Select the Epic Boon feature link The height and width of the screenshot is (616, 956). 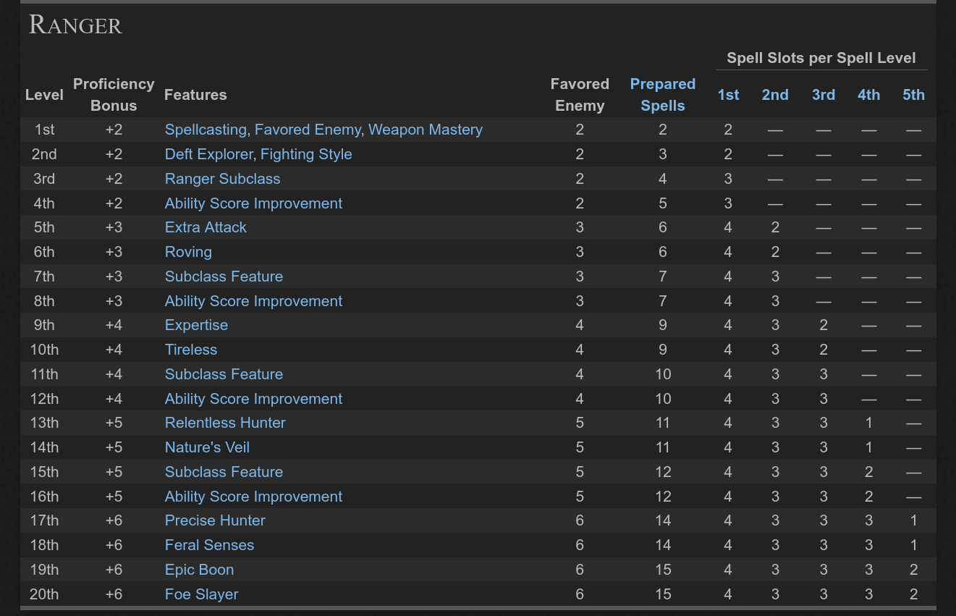click(199, 570)
